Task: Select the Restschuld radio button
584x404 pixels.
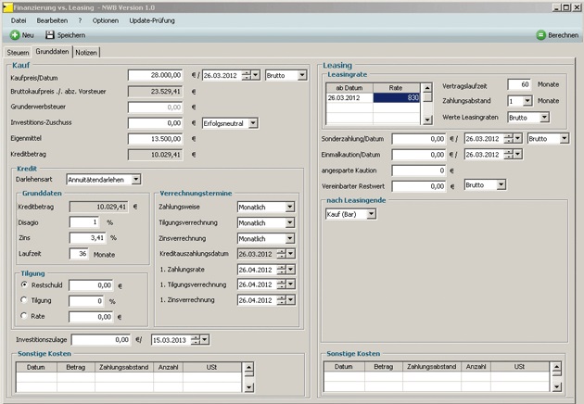Action: tap(25, 285)
